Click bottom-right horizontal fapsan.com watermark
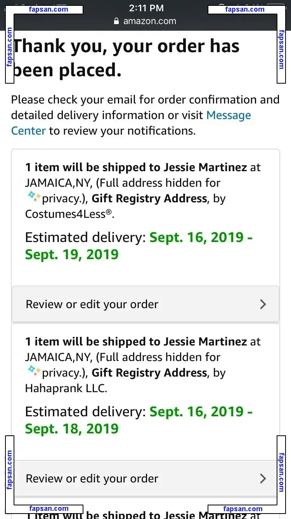This screenshot has width=291, height=519. [242, 509]
